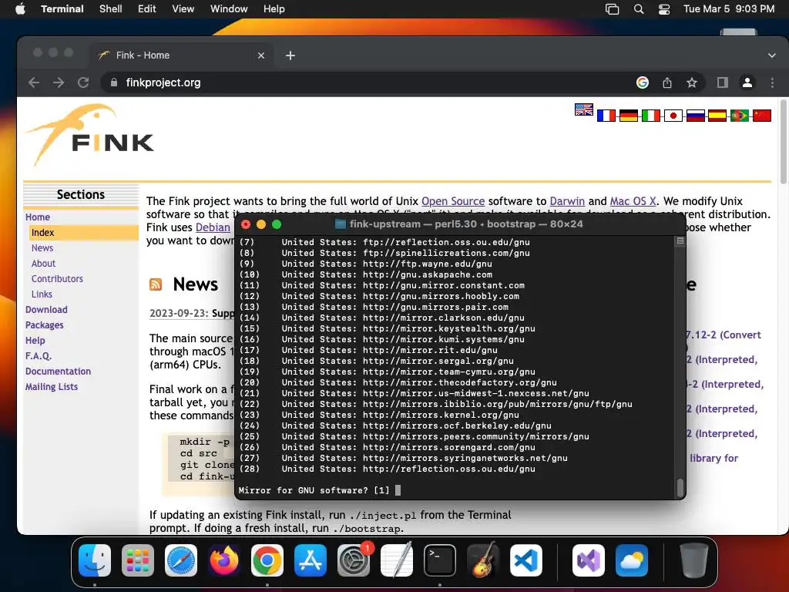
Task: Open the Shell menu
Action: (111, 9)
